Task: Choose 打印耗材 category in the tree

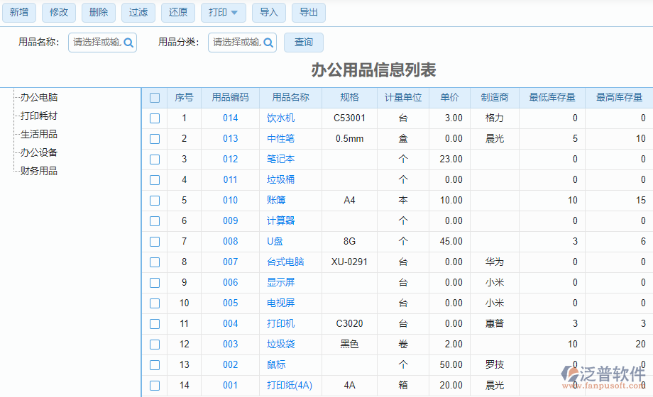Action: coord(39,116)
